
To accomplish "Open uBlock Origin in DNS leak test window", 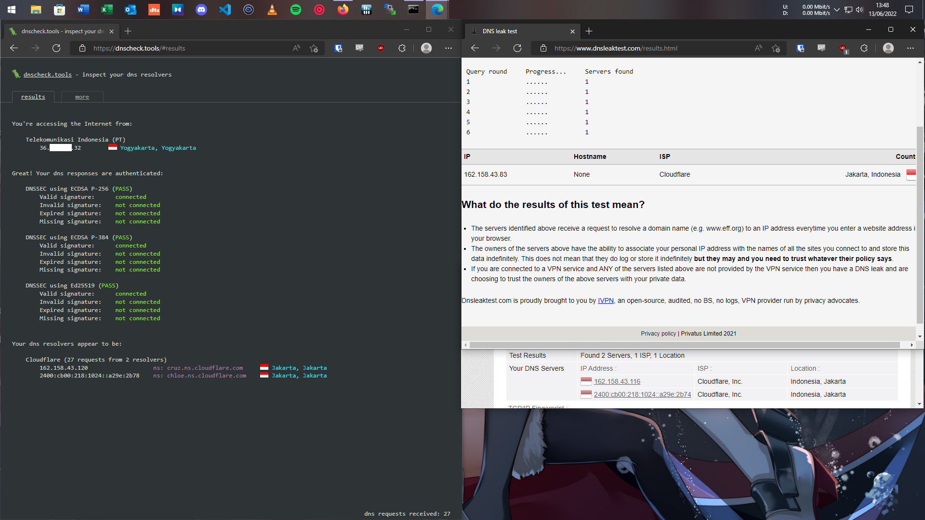I will 843,48.
